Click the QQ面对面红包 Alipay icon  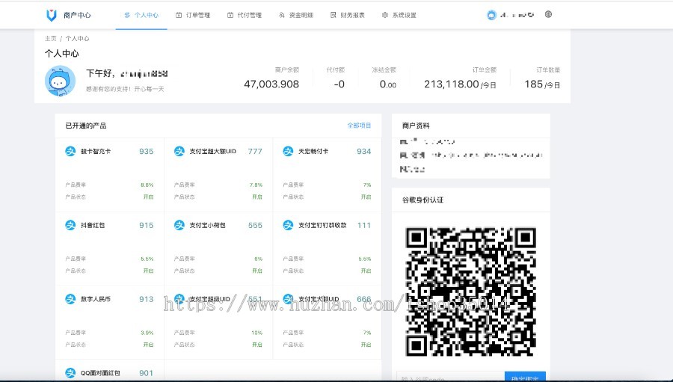click(x=70, y=373)
